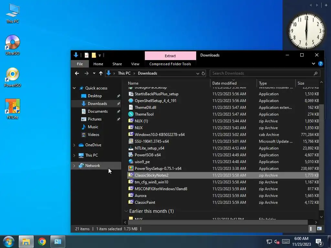Open the Share ribbon tab
Screen dimensions: 331x248
tap(117, 64)
